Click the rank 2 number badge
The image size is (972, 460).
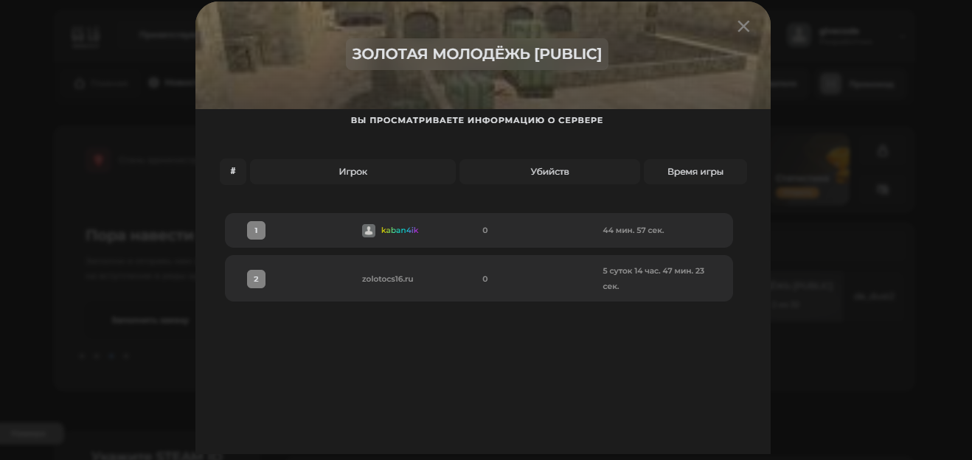coord(256,279)
